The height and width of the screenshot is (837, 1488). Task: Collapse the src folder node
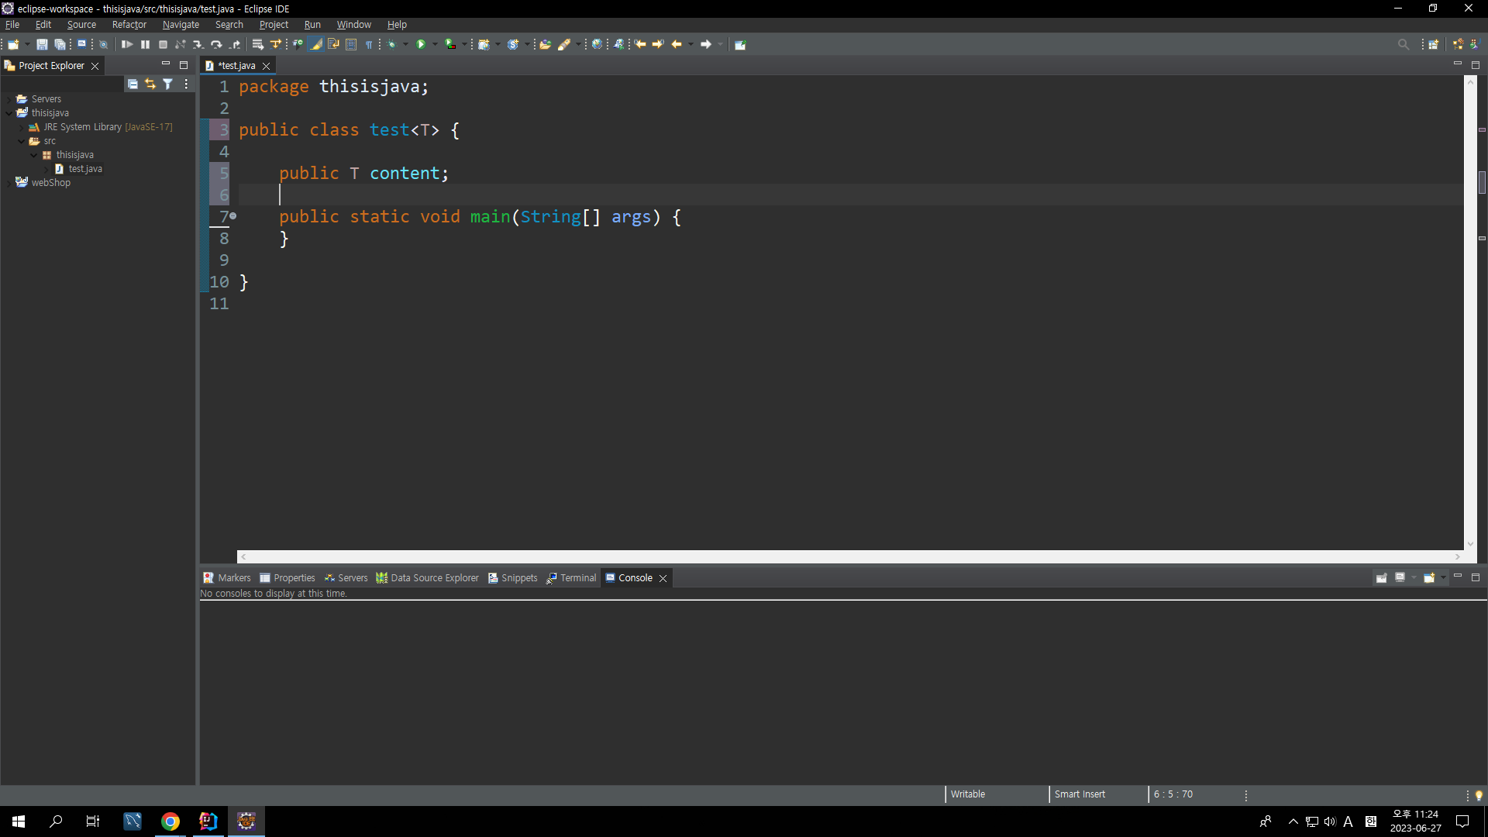coord(22,141)
